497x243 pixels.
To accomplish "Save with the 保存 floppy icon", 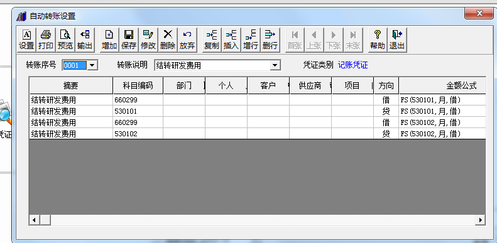I will tap(129, 40).
